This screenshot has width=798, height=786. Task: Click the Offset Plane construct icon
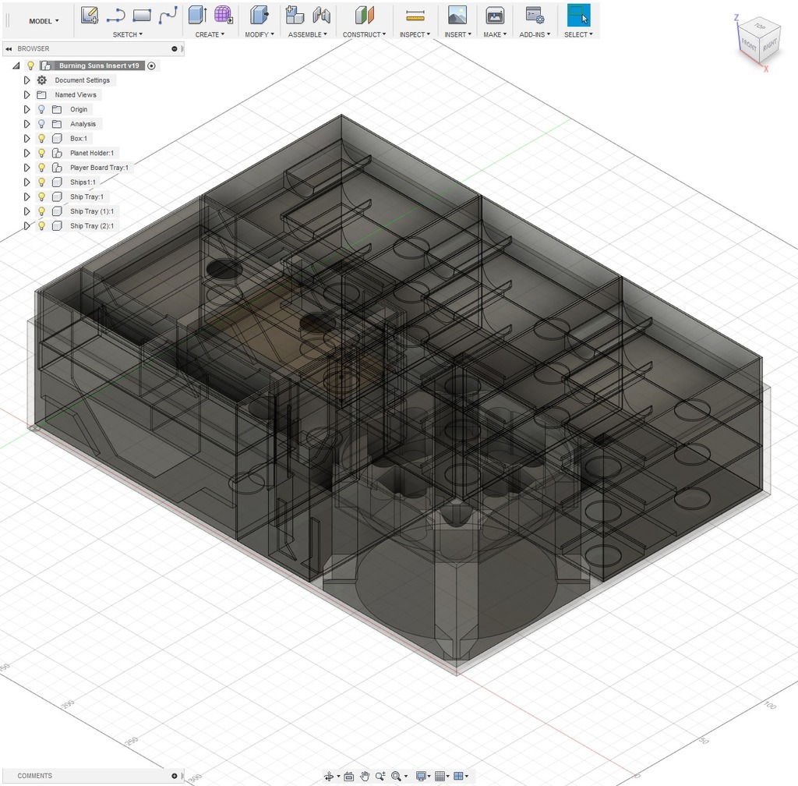365,16
